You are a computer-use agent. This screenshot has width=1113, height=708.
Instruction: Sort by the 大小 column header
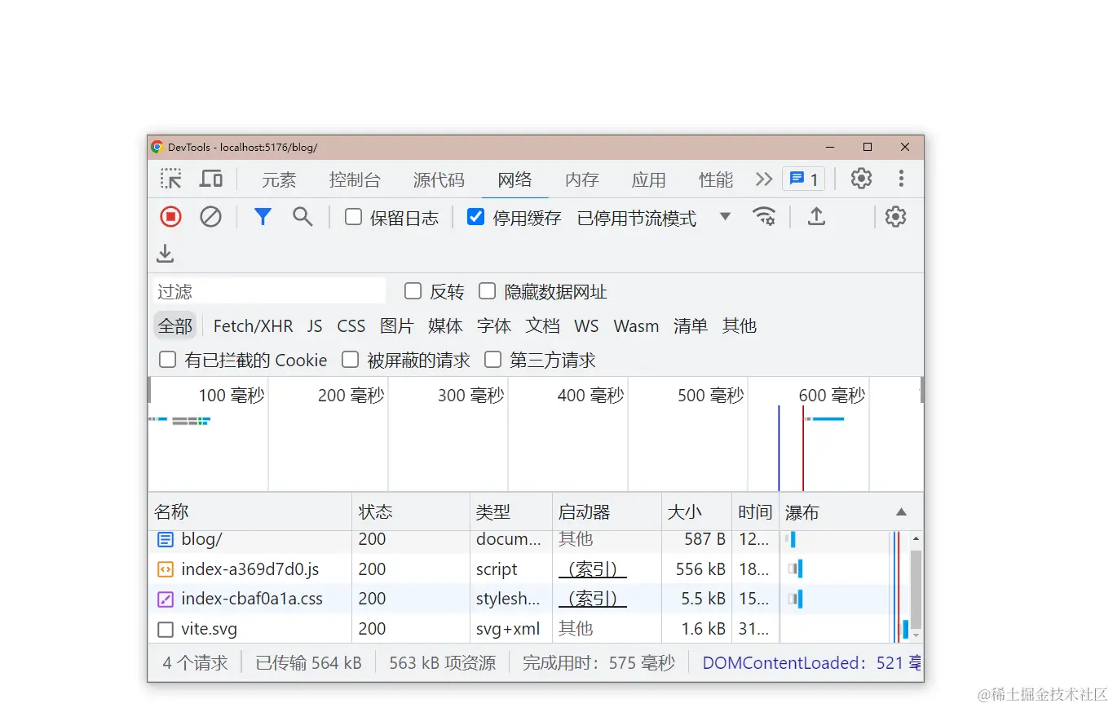point(696,511)
